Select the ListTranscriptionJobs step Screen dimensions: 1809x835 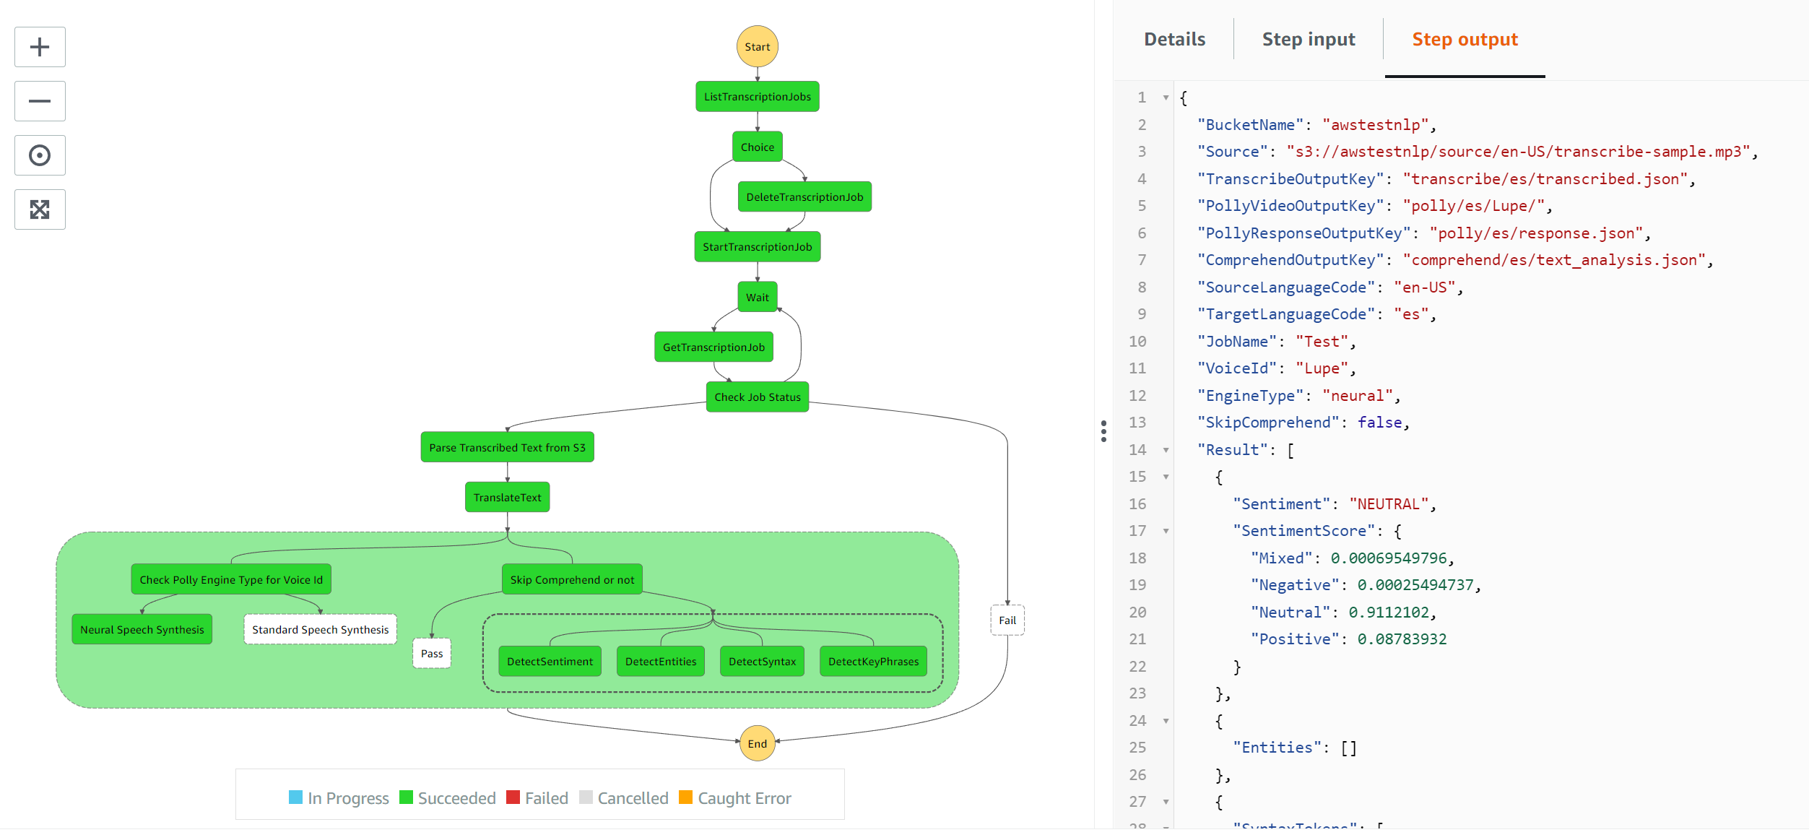(x=757, y=97)
